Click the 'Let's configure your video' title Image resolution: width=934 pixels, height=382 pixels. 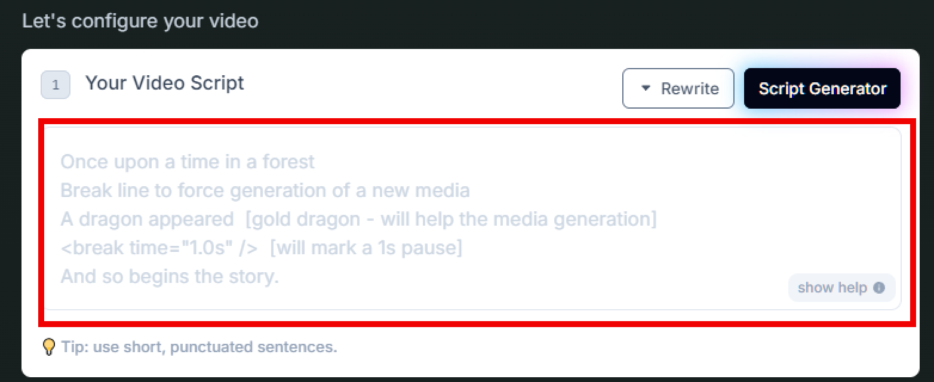(x=140, y=21)
